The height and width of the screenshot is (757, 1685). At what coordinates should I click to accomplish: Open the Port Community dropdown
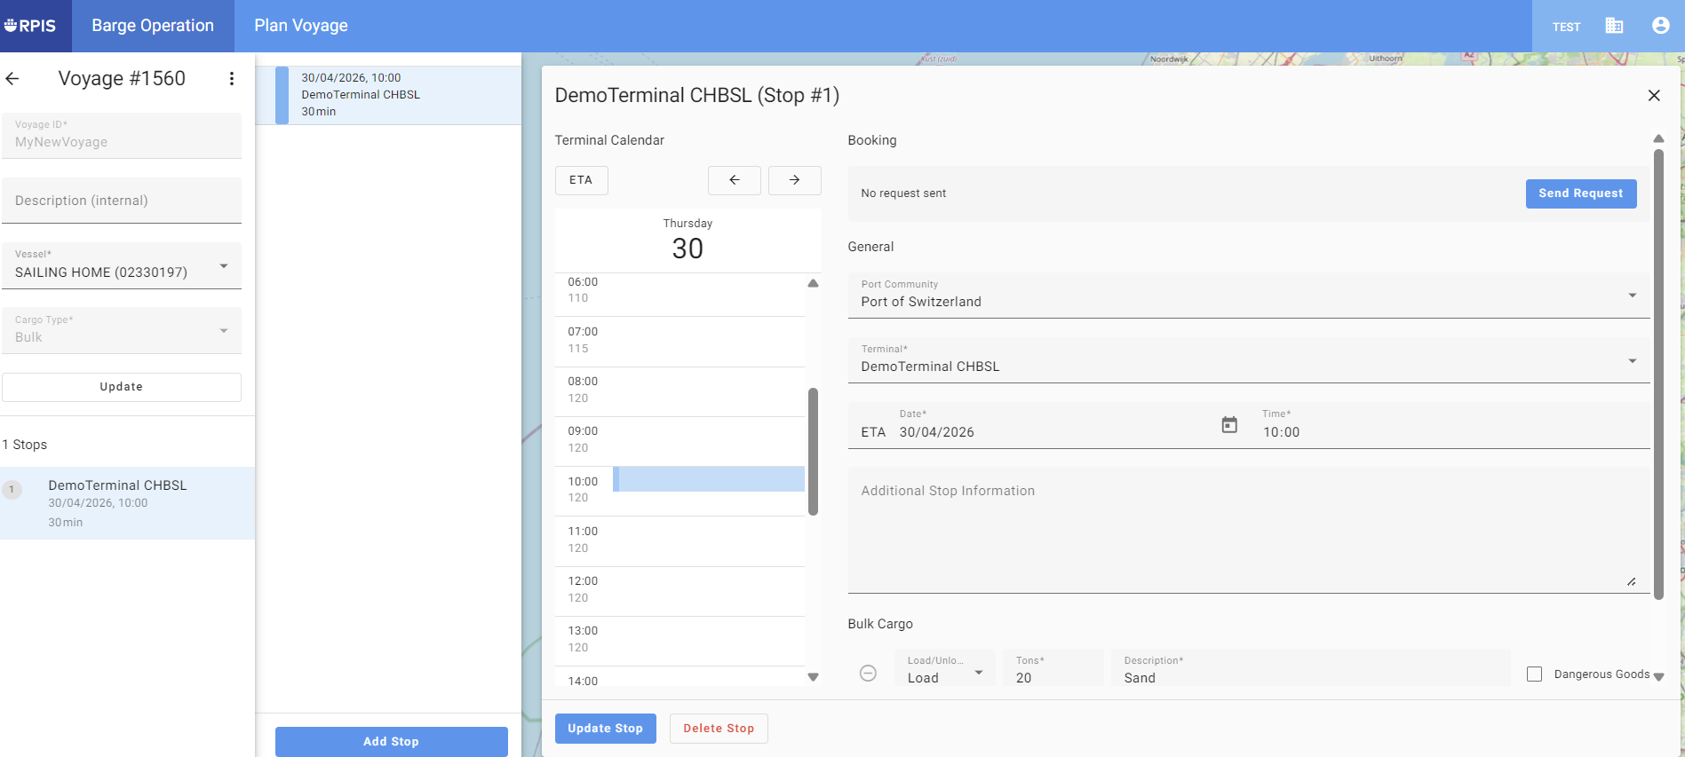tap(1632, 296)
